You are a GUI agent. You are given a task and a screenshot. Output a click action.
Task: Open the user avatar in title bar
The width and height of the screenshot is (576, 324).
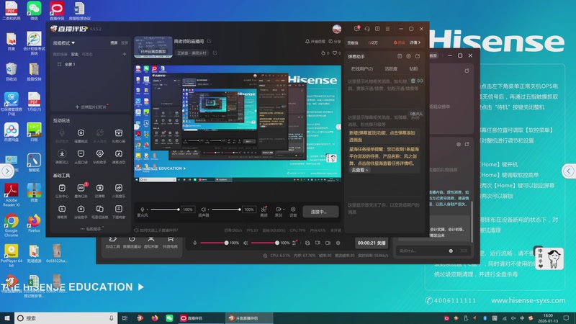tap(336, 29)
